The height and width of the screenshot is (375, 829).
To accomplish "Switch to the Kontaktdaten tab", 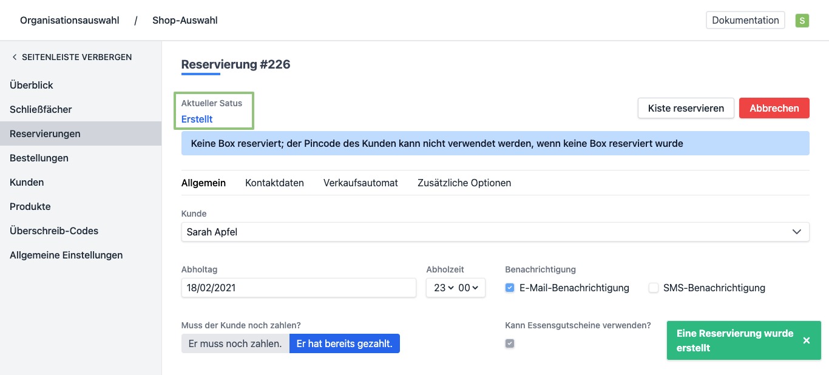I will (x=274, y=183).
